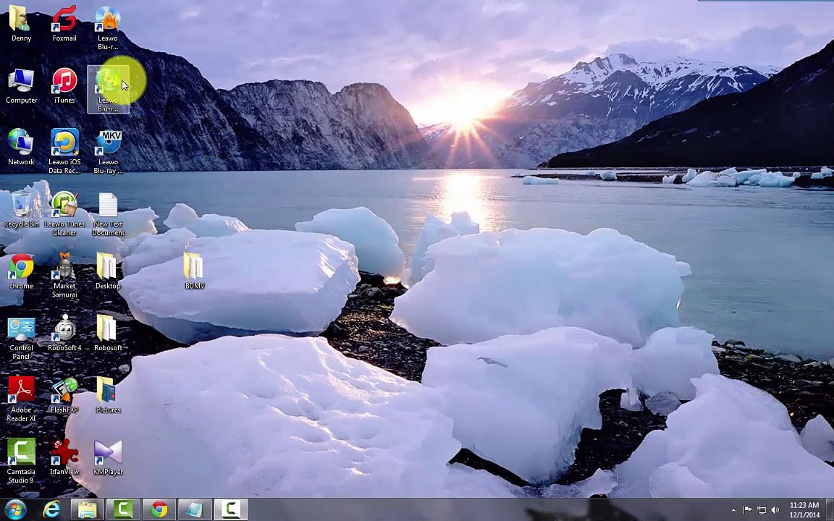Select the Leawo Blu-ray MKV disc icon
Viewport: 834px width, 521px height.
(108, 151)
